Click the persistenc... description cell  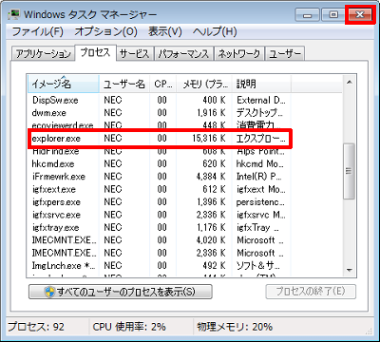[x=260, y=202]
